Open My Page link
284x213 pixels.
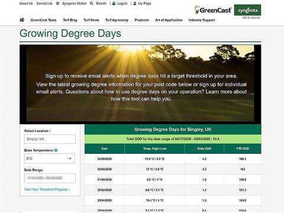pos(144,4)
